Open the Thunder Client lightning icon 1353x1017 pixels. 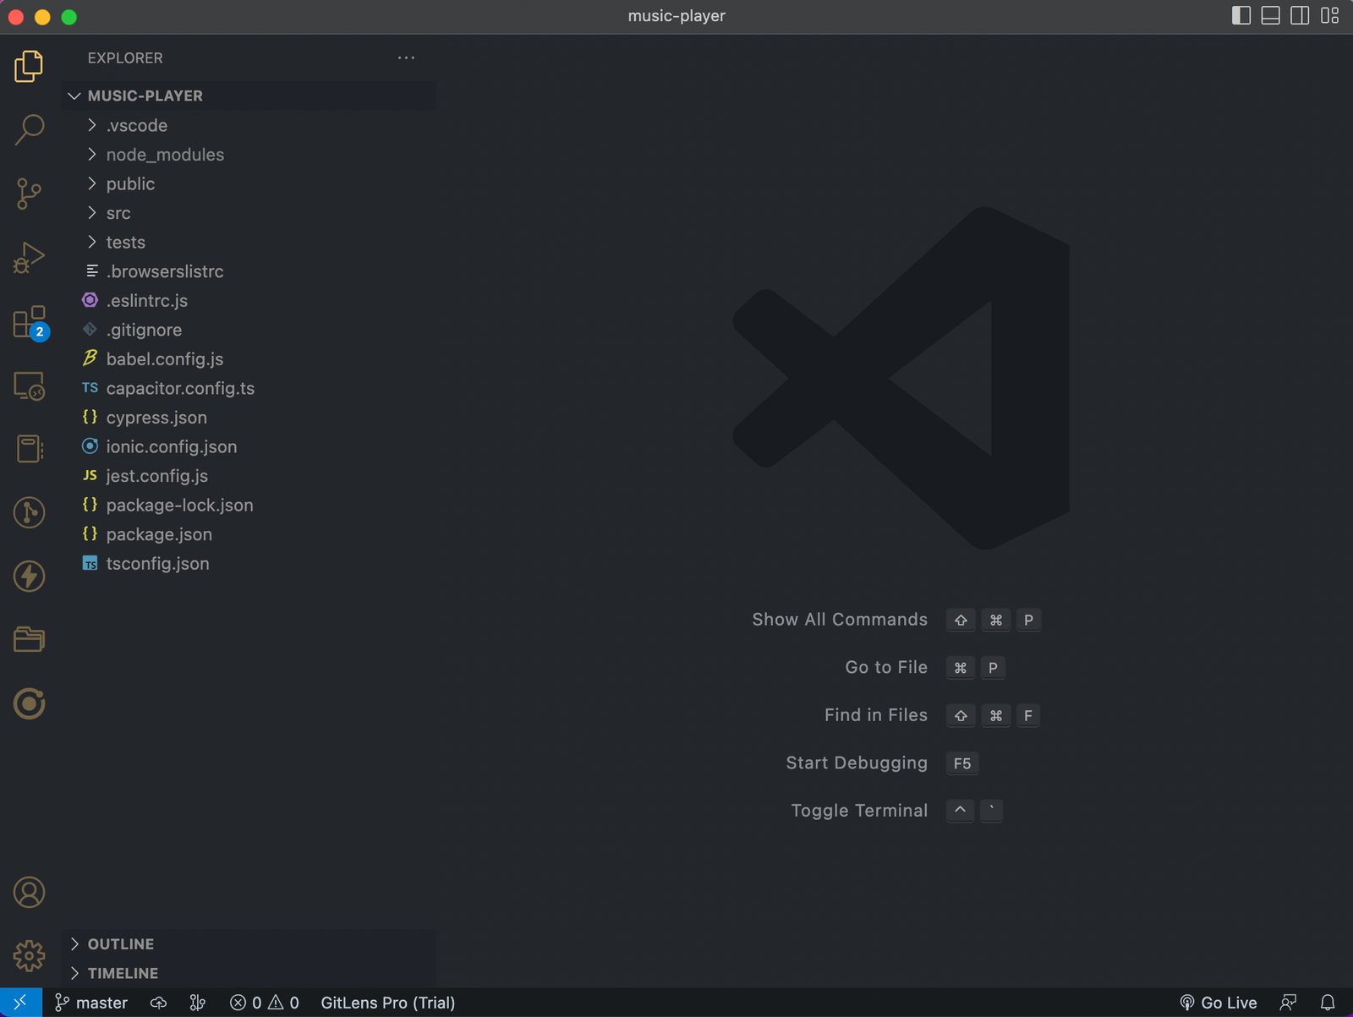(29, 577)
